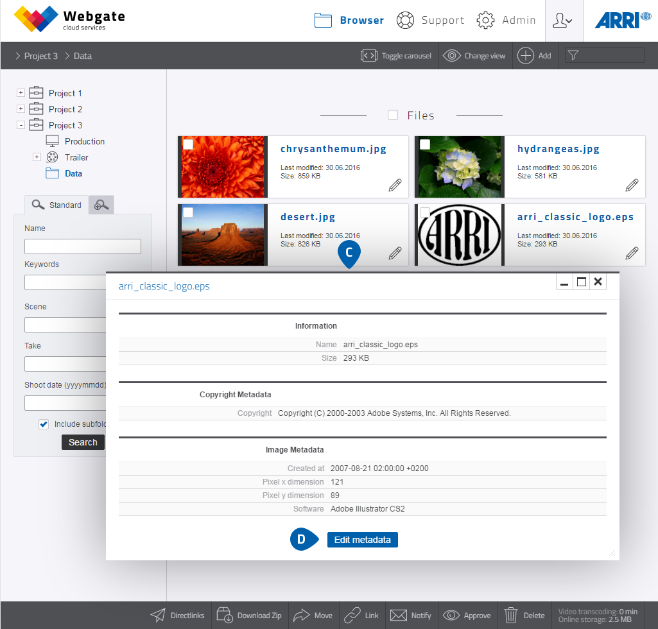Screen dimensions: 658x629
Task: Check the arri_classic_logo.eps checkbox
Action: pos(425,212)
